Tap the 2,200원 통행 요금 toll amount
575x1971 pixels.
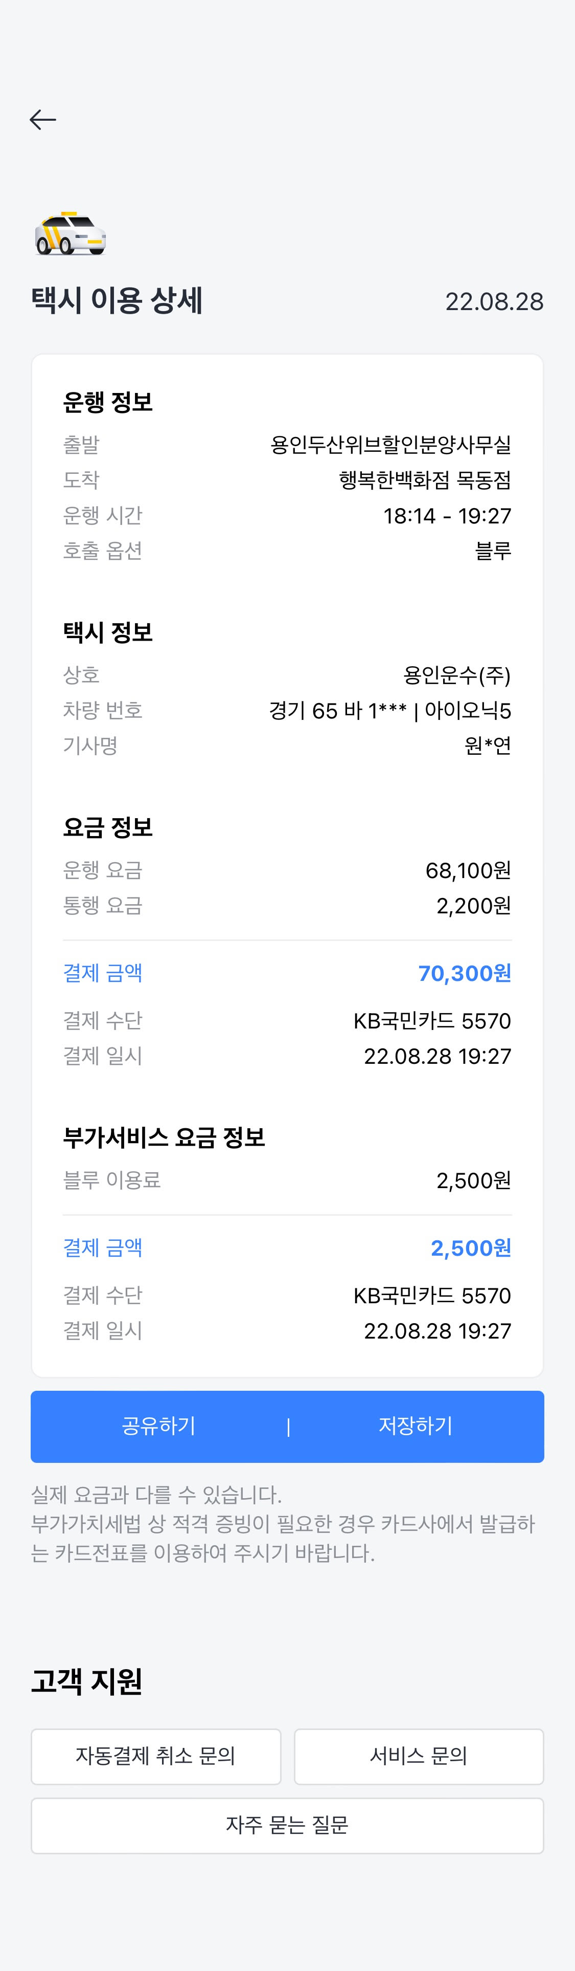[x=473, y=906]
